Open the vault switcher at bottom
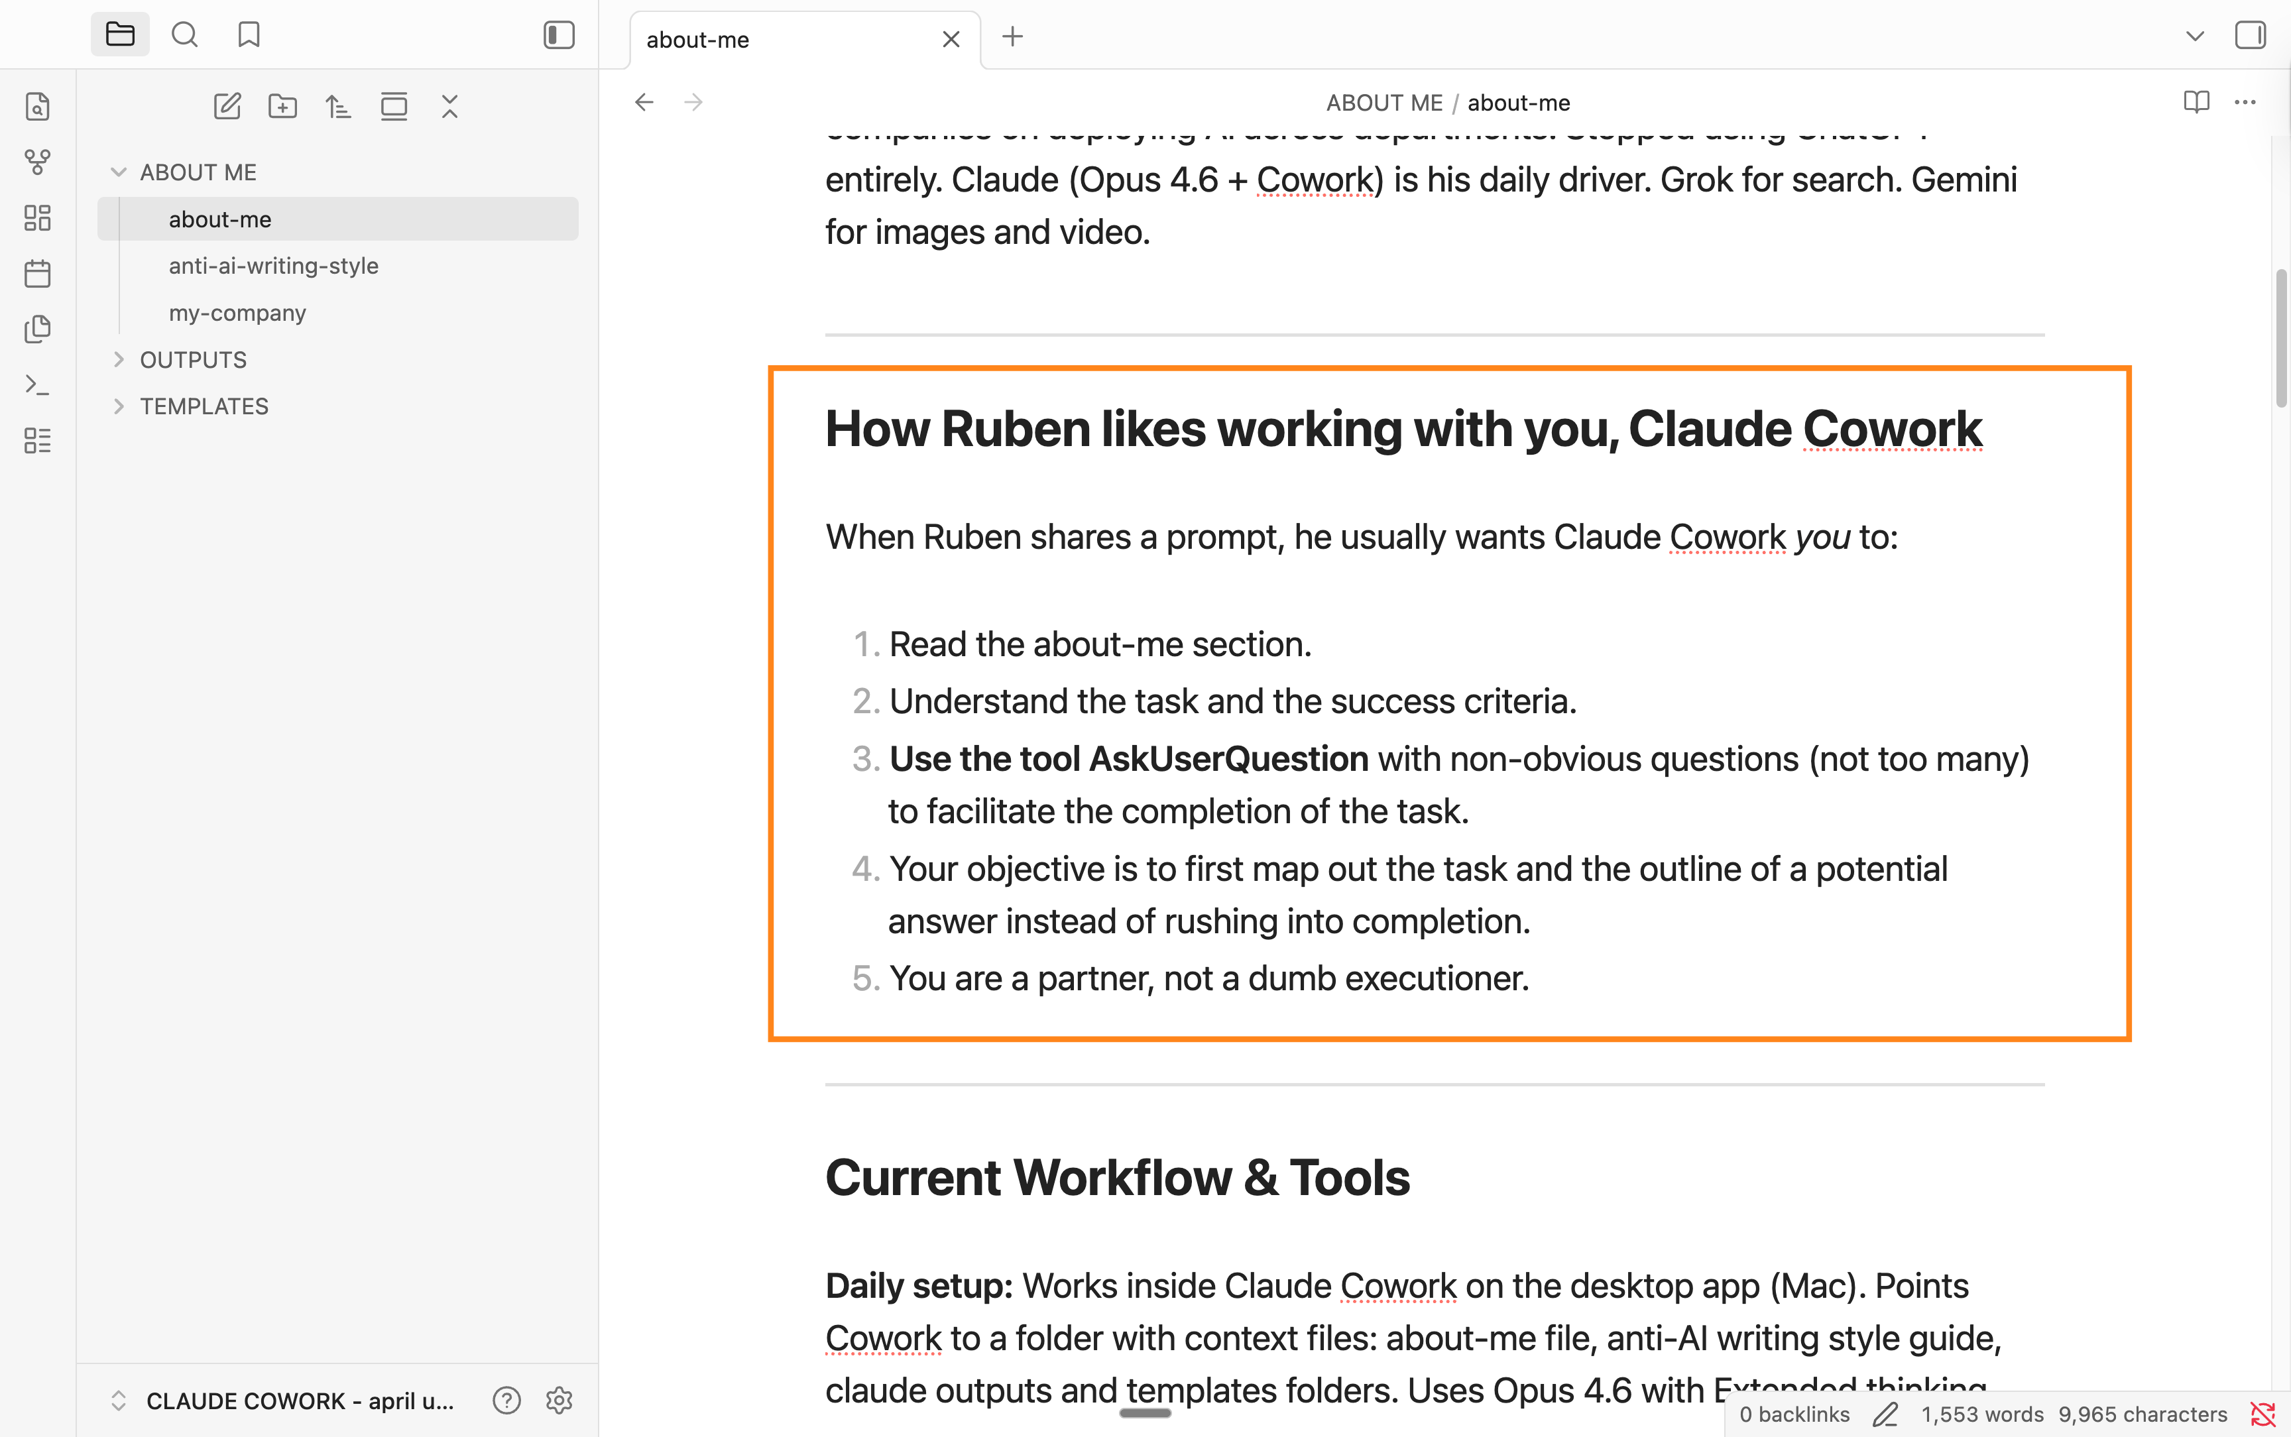 click(x=285, y=1400)
